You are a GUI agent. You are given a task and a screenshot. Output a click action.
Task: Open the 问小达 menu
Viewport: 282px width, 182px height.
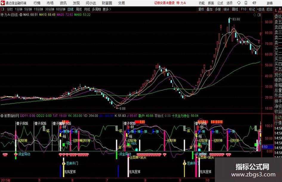tap(91, 3)
